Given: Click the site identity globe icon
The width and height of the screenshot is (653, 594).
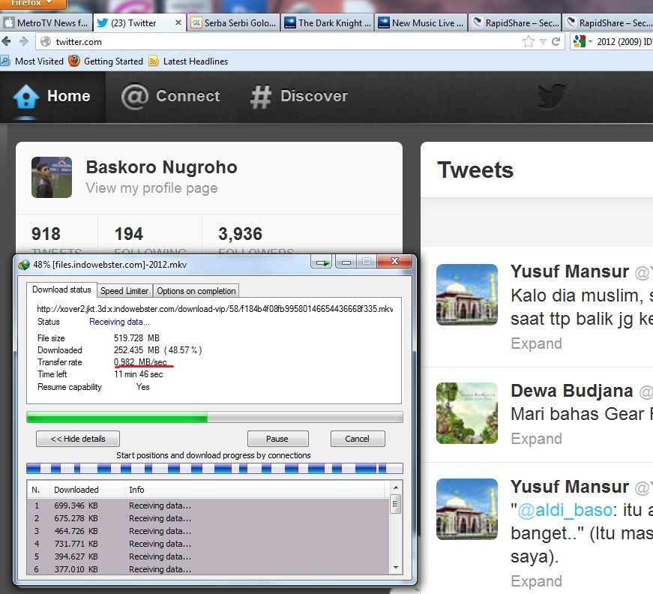Looking at the screenshot, I should coord(46,42).
